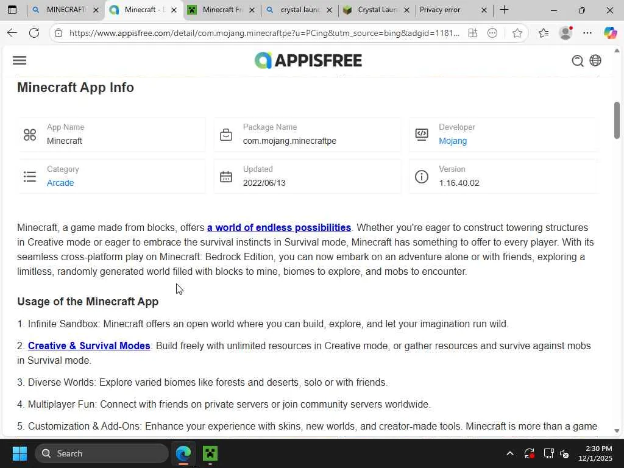Open the Arcade category link

tap(60, 183)
